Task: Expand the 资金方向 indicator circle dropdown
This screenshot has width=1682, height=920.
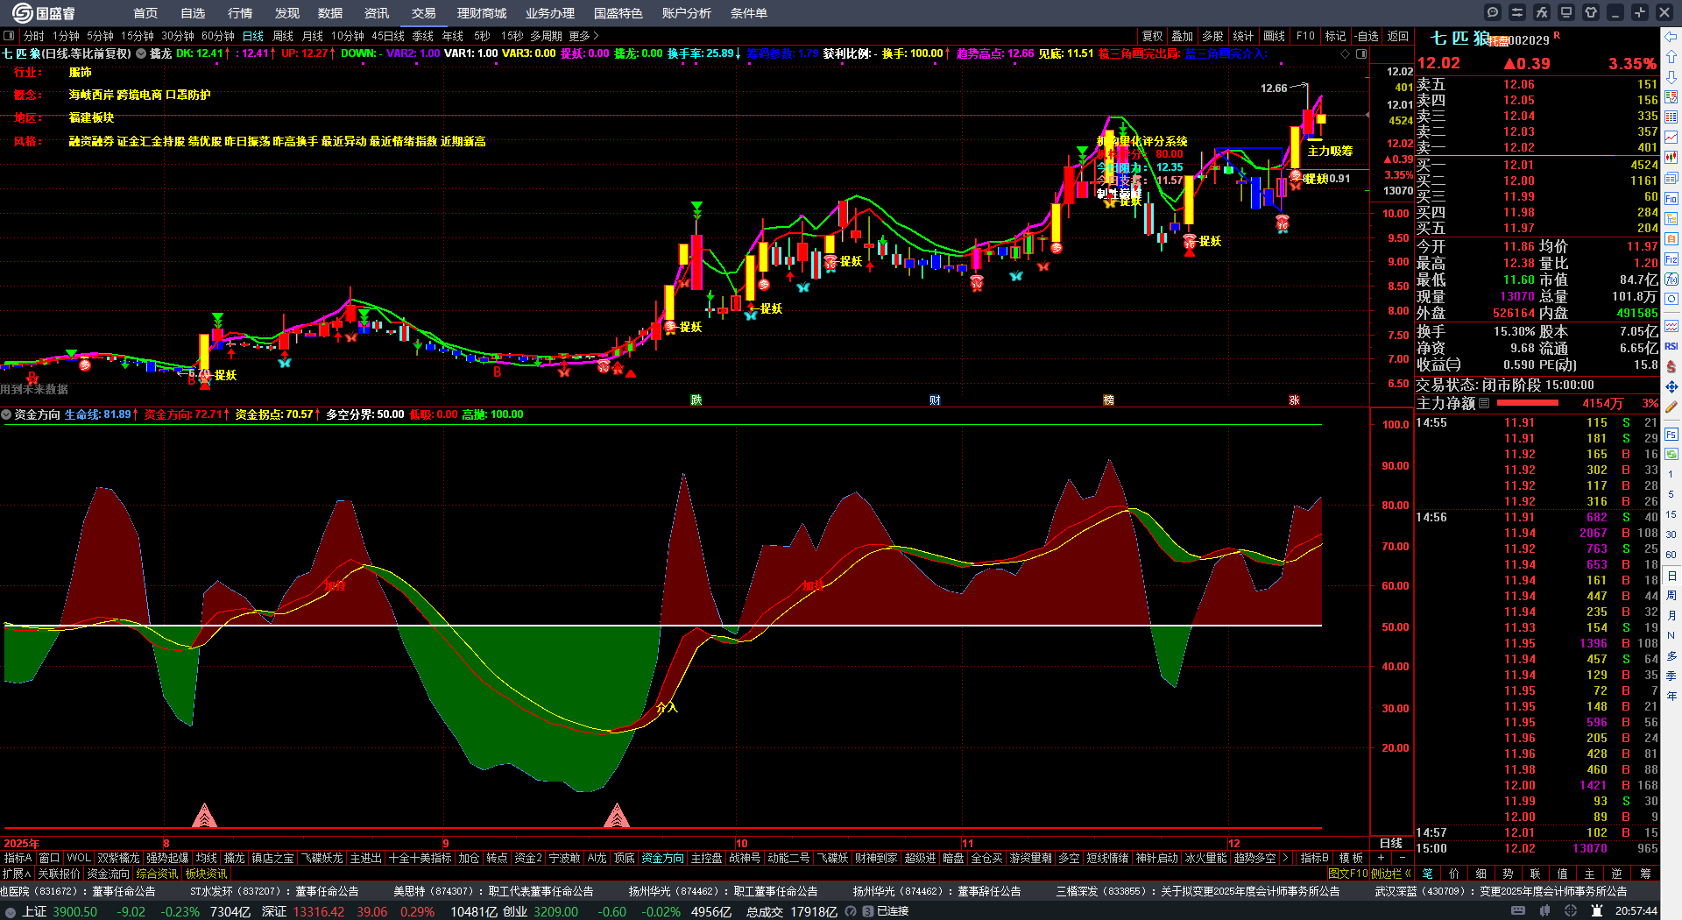Action: (6, 414)
